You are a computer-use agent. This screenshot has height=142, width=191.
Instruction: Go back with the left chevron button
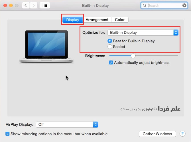click(26, 5)
